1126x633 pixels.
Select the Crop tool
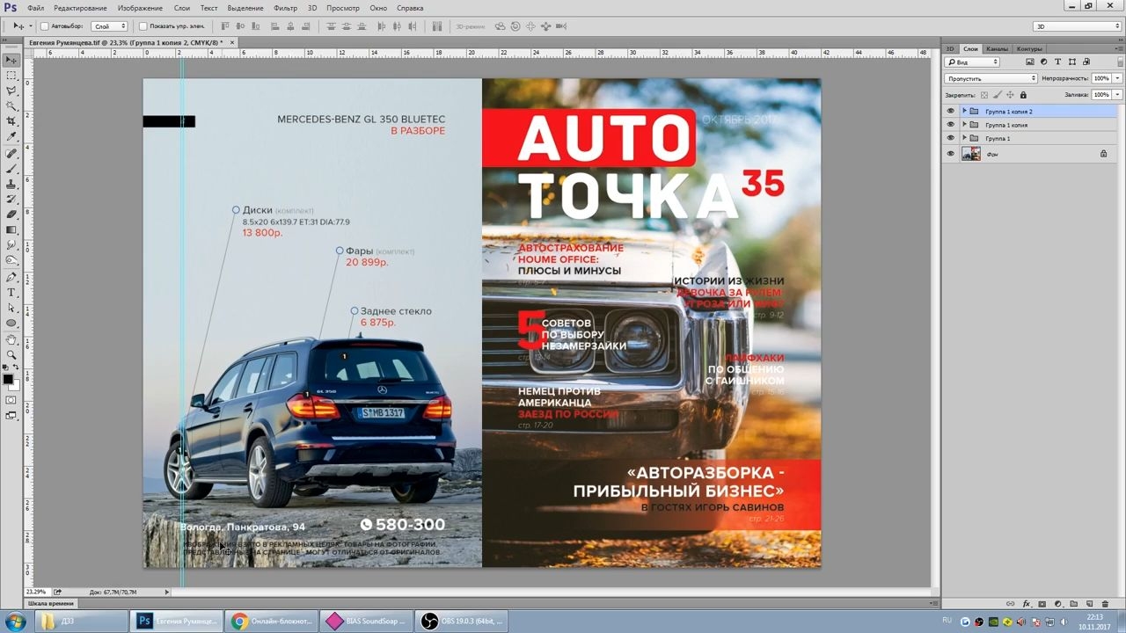[11, 121]
